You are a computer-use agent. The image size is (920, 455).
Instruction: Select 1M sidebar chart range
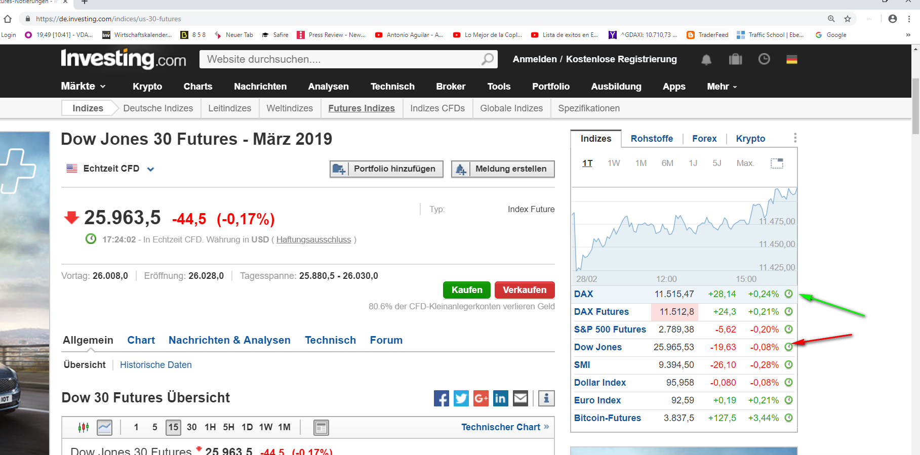[641, 163]
